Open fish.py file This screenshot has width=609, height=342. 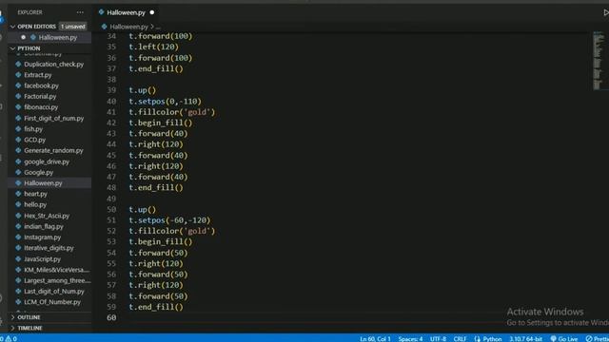coord(33,129)
